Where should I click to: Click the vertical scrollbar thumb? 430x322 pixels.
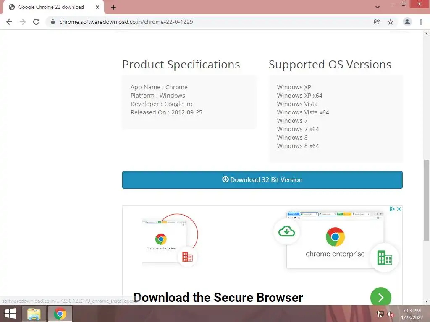point(426,200)
